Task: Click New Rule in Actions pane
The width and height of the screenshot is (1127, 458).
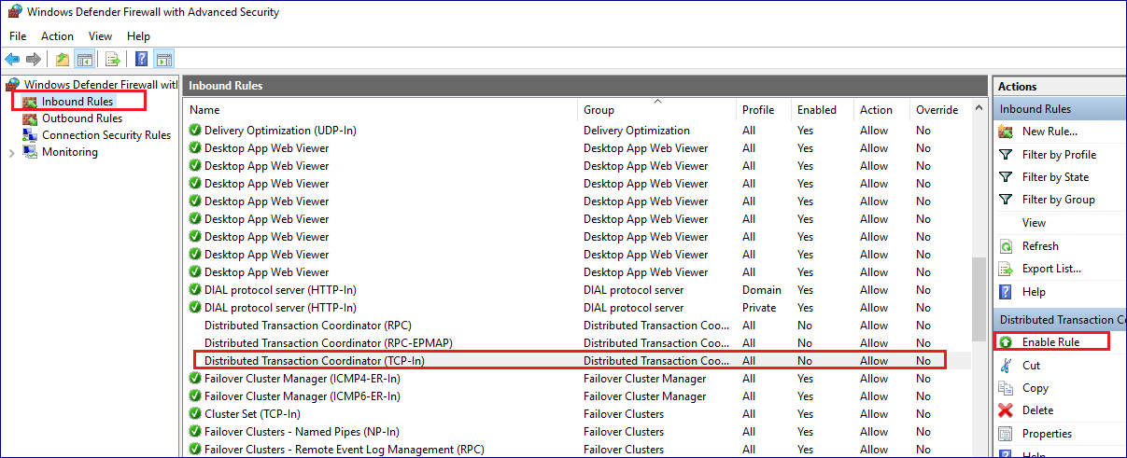Action: click(1050, 132)
